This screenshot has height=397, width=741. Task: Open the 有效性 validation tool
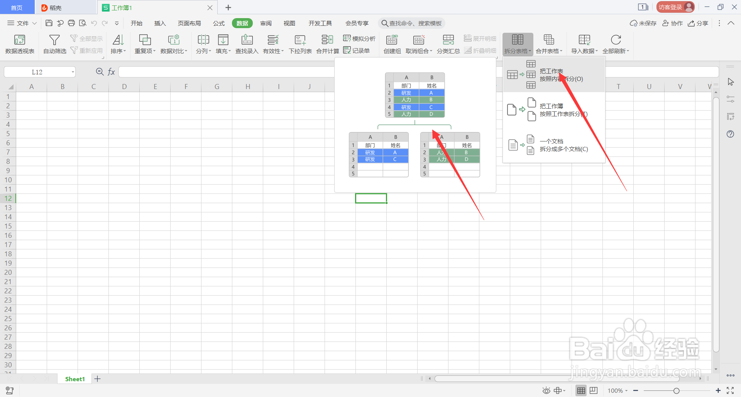coord(273,44)
